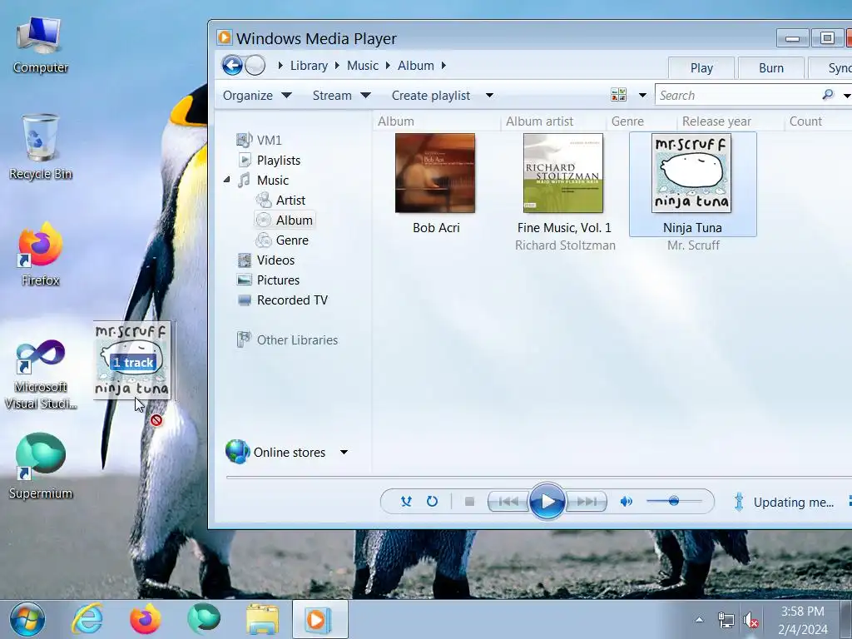The image size is (852, 639).
Task: Click the Updating media status icon
Action: click(x=739, y=502)
